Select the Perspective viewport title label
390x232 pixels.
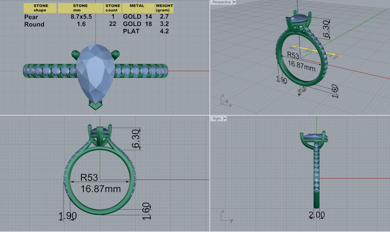click(x=222, y=2)
